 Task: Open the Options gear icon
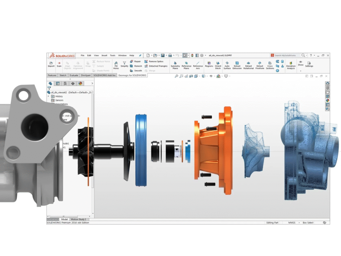pos(202,56)
